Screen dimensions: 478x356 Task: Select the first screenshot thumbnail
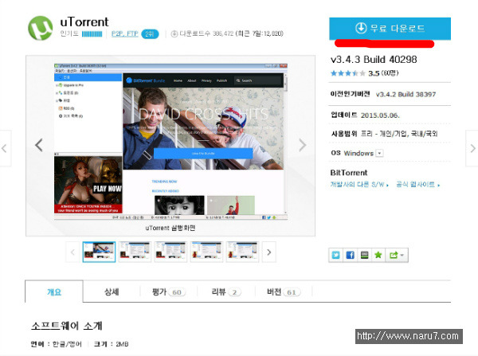click(x=99, y=252)
